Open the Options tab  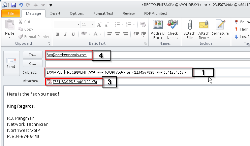[77, 13]
